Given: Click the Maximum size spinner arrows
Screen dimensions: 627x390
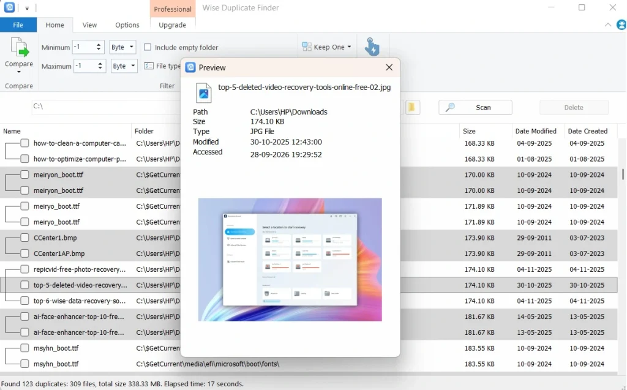Looking at the screenshot, I should point(100,66).
